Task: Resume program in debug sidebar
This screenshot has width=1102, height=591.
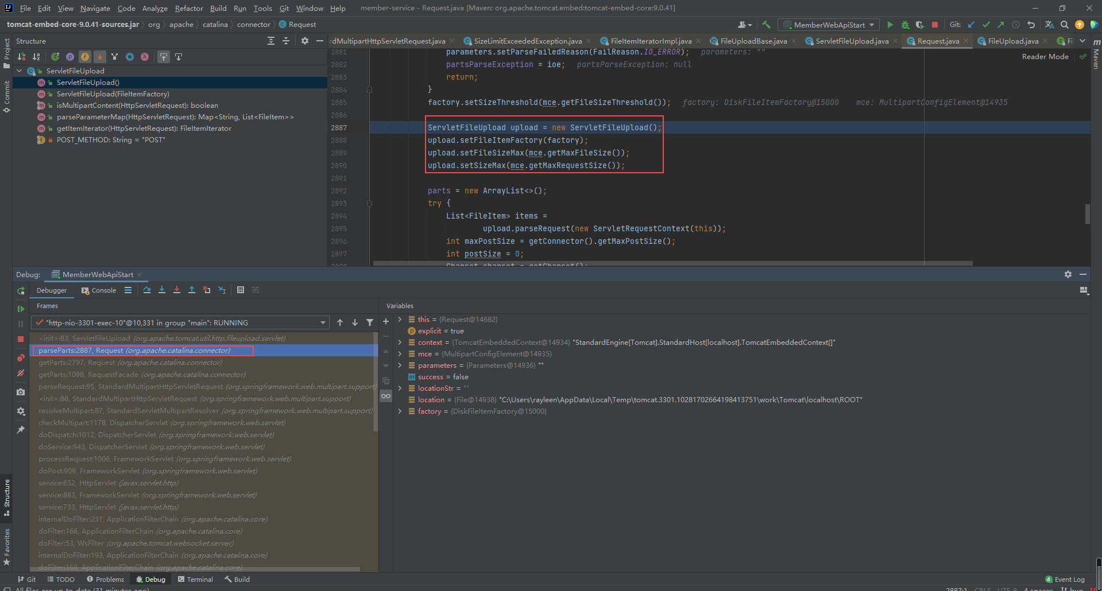Action: pos(21,309)
